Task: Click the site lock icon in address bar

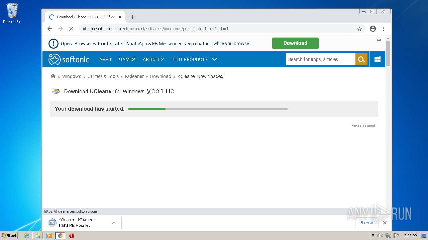Action: click(85, 29)
